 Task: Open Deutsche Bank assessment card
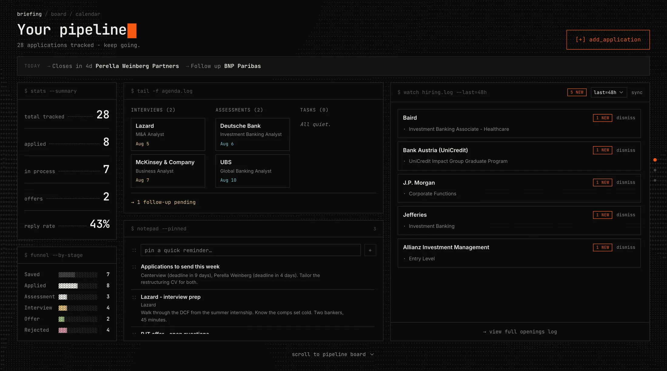tap(253, 134)
